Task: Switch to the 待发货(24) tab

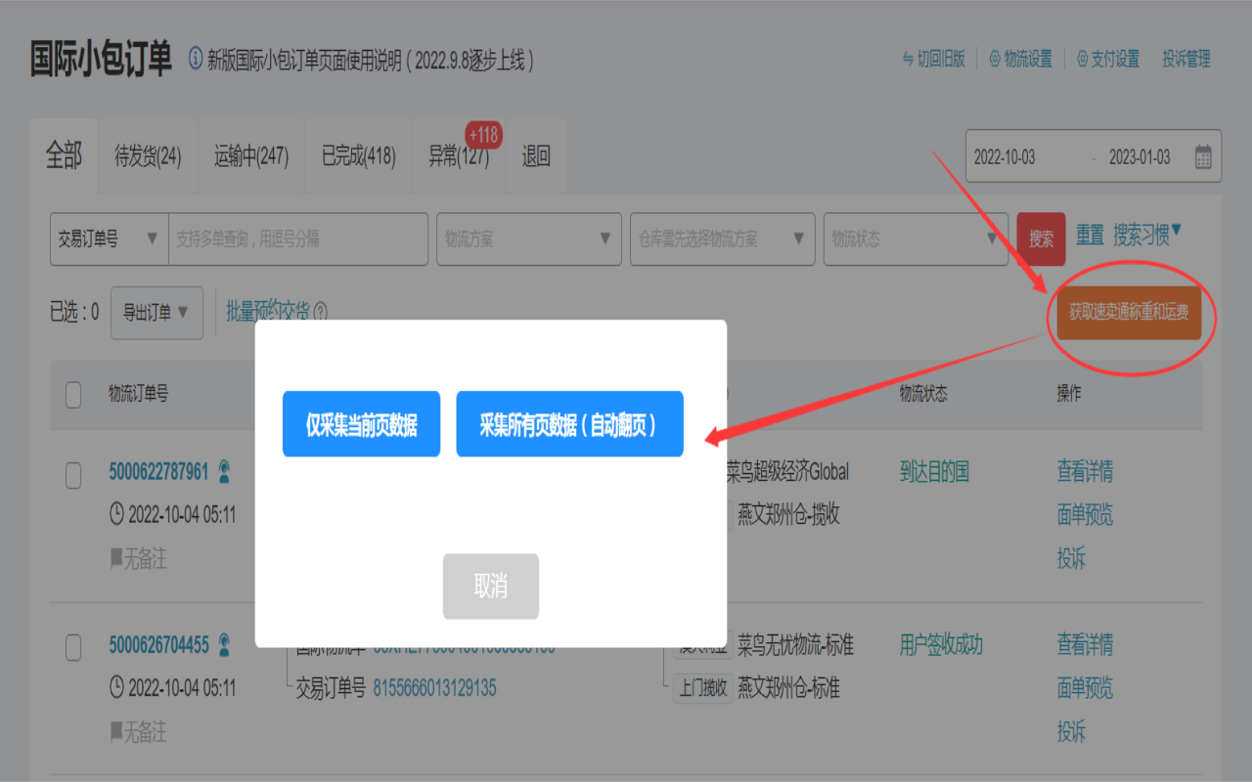Action: tap(148, 156)
